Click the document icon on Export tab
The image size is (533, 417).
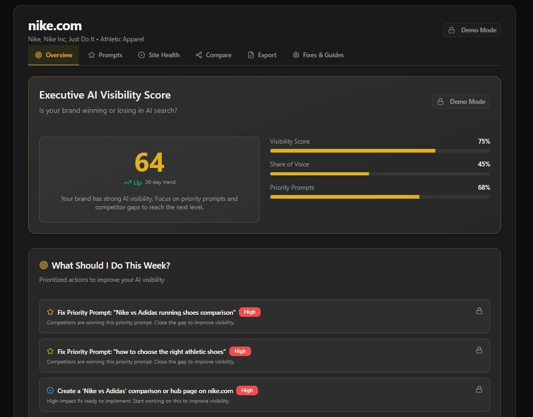(x=251, y=55)
